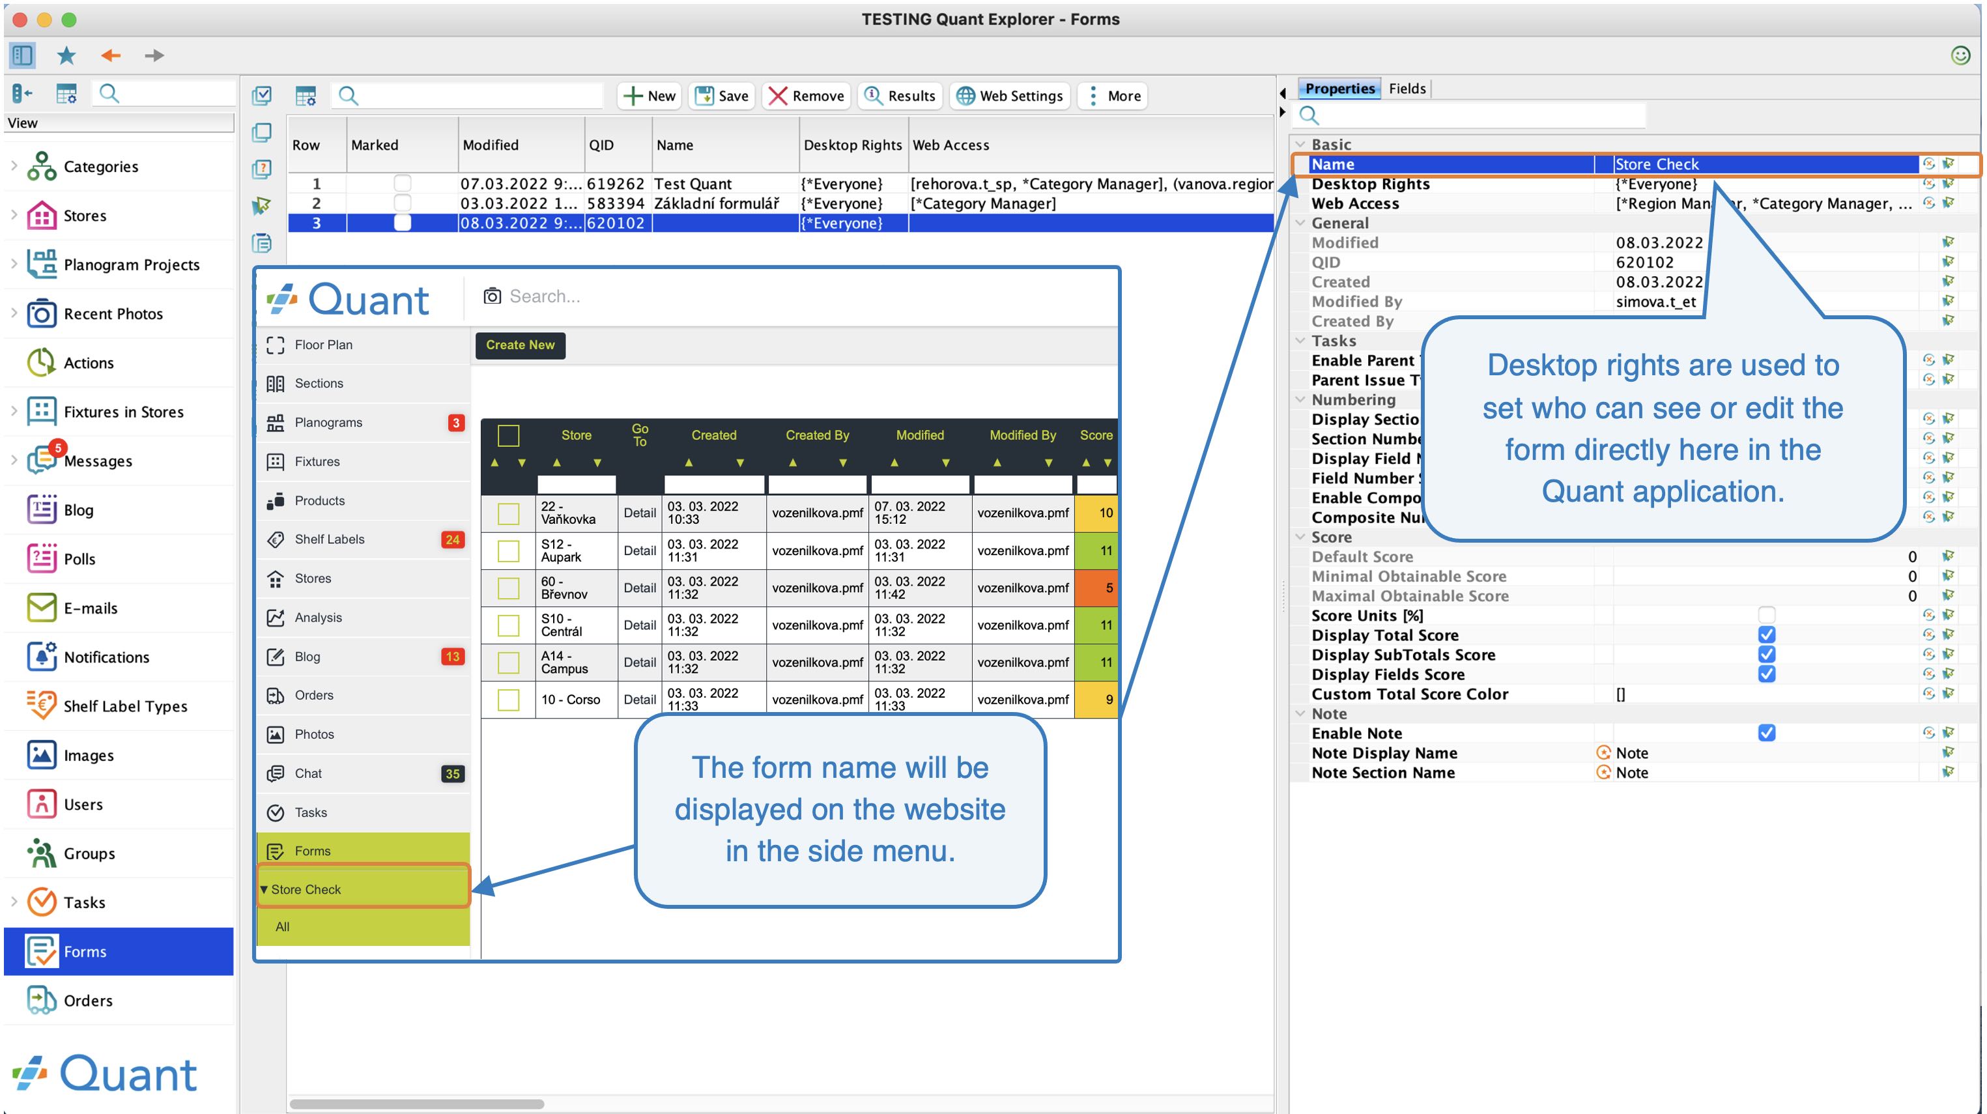Select Store Check in web side menu
The image size is (1987, 1114).
tap(364, 889)
